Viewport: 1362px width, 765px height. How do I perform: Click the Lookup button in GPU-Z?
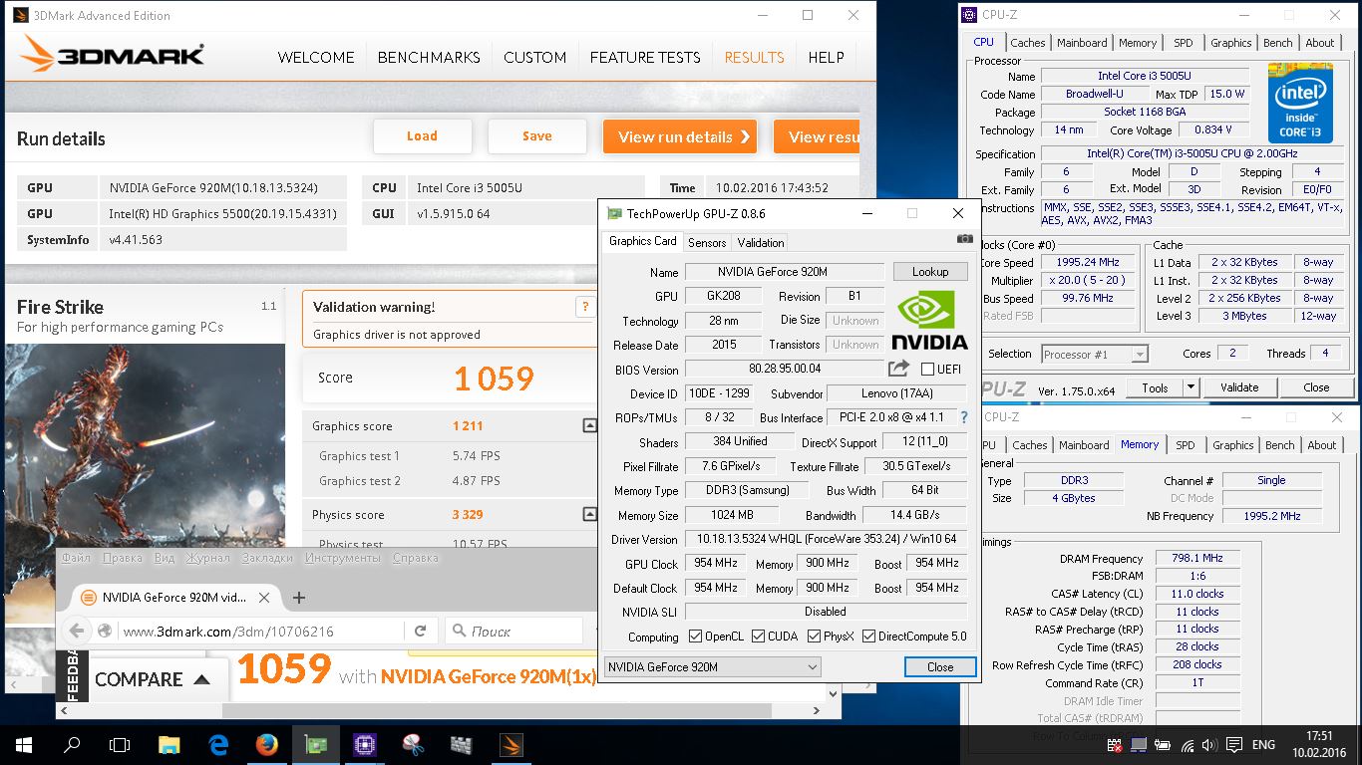(929, 271)
